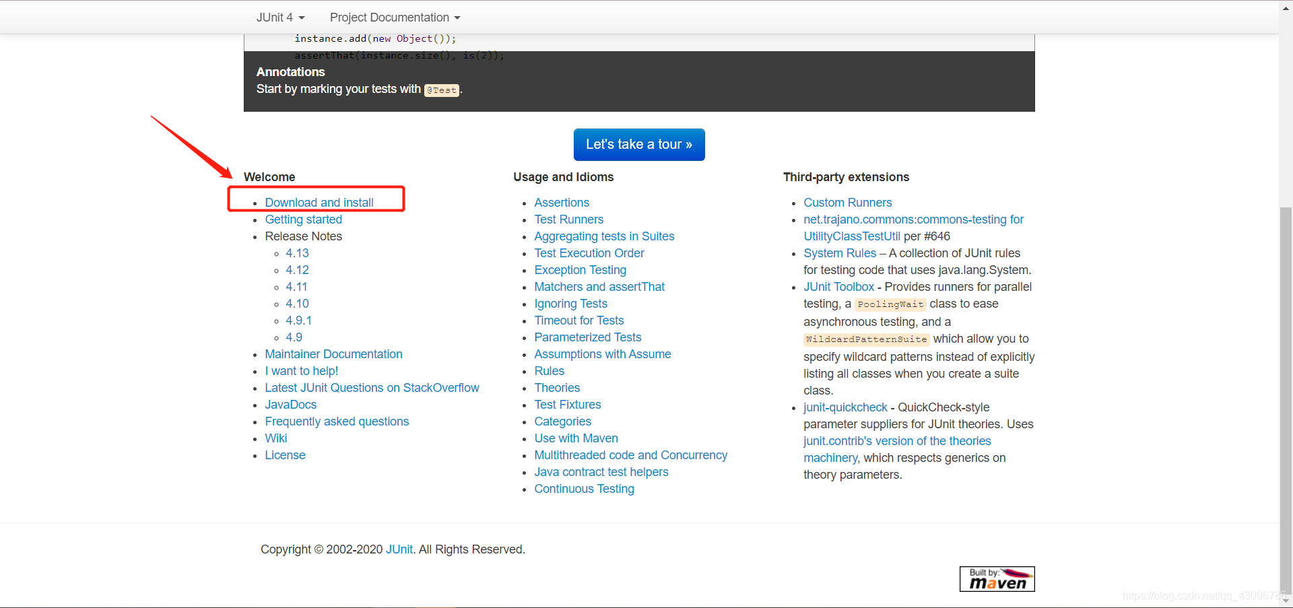Open the License link
The image size is (1293, 608).
pyautogui.click(x=285, y=455)
